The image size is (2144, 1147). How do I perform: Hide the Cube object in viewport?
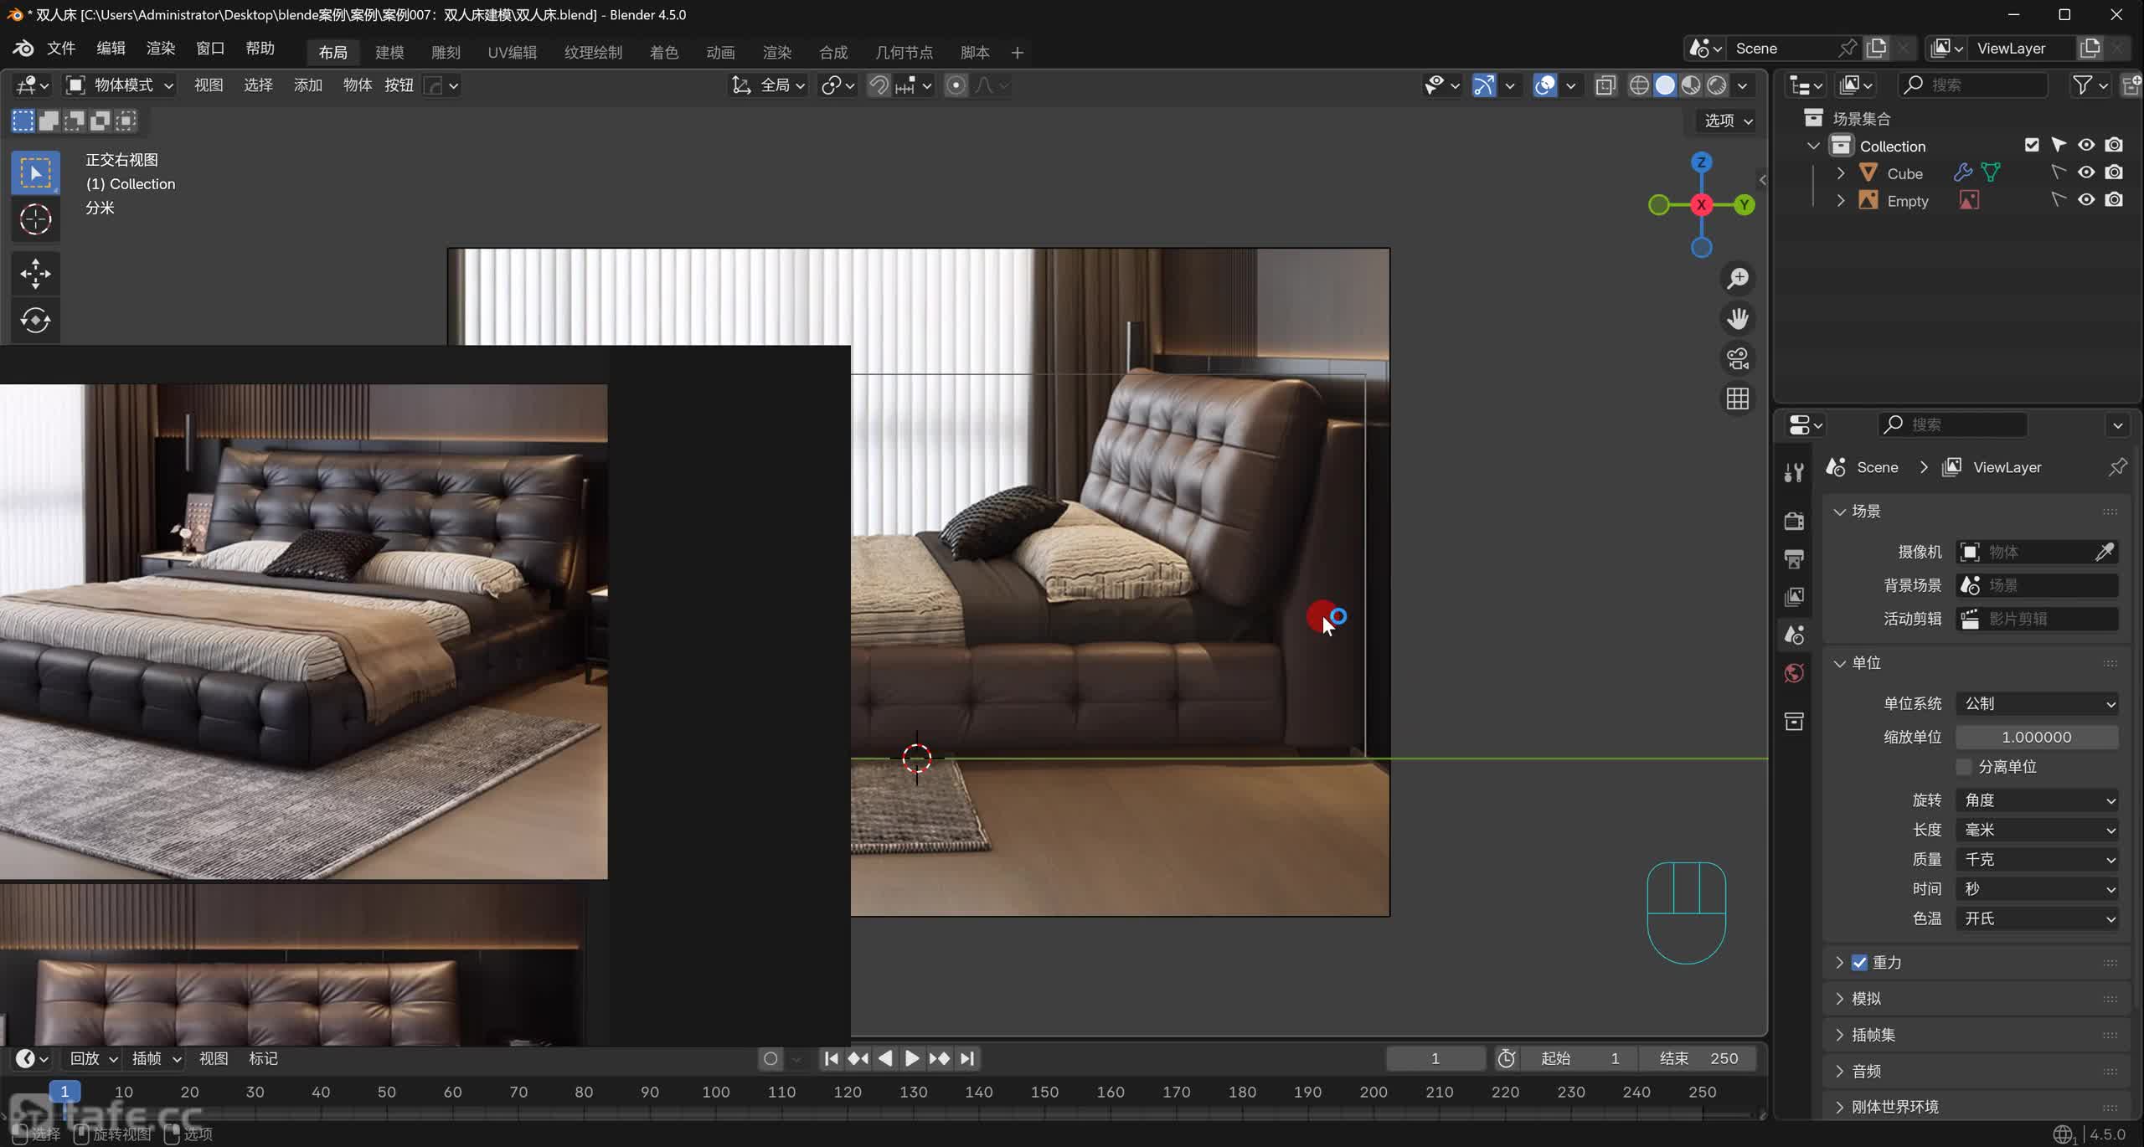tap(2086, 172)
